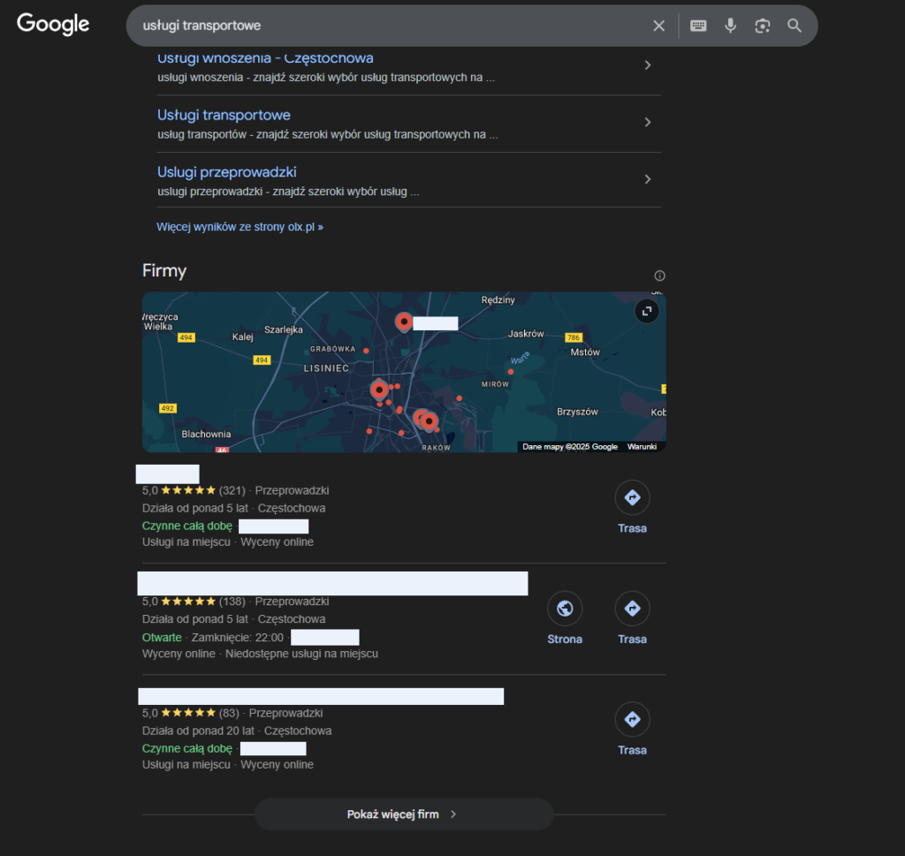Click the '(83)' reviews rating line
This screenshot has height=856, width=905.
pos(232,713)
